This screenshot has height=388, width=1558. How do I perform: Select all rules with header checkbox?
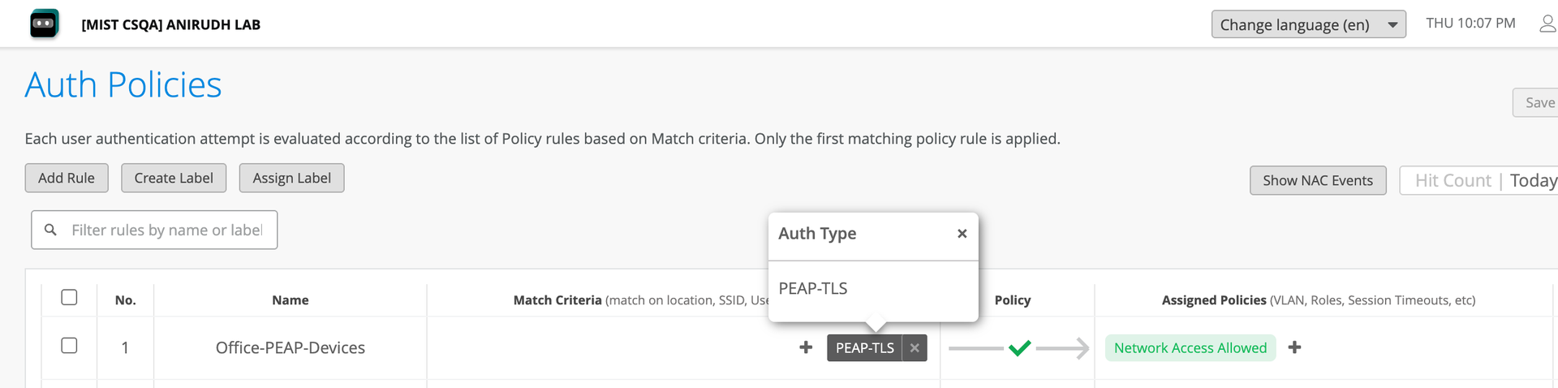coord(70,298)
